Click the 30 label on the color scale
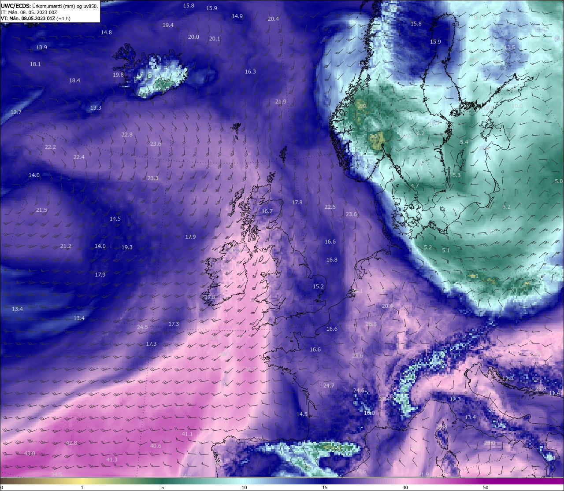Viewport: 564px width, 491px height. click(x=405, y=487)
